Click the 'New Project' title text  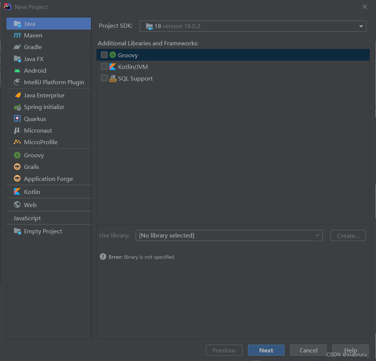click(x=31, y=7)
